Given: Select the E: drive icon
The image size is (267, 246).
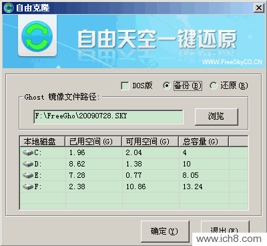Looking at the screenshot, I should pos(28,176).
